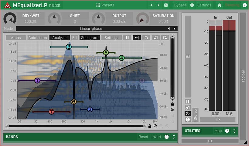This screenshot has height=146, width=249.
Task: Open the analyzer Settings button
Action: coord(111,38)
